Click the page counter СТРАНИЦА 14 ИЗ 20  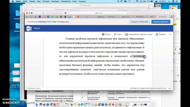click(34, 89)
